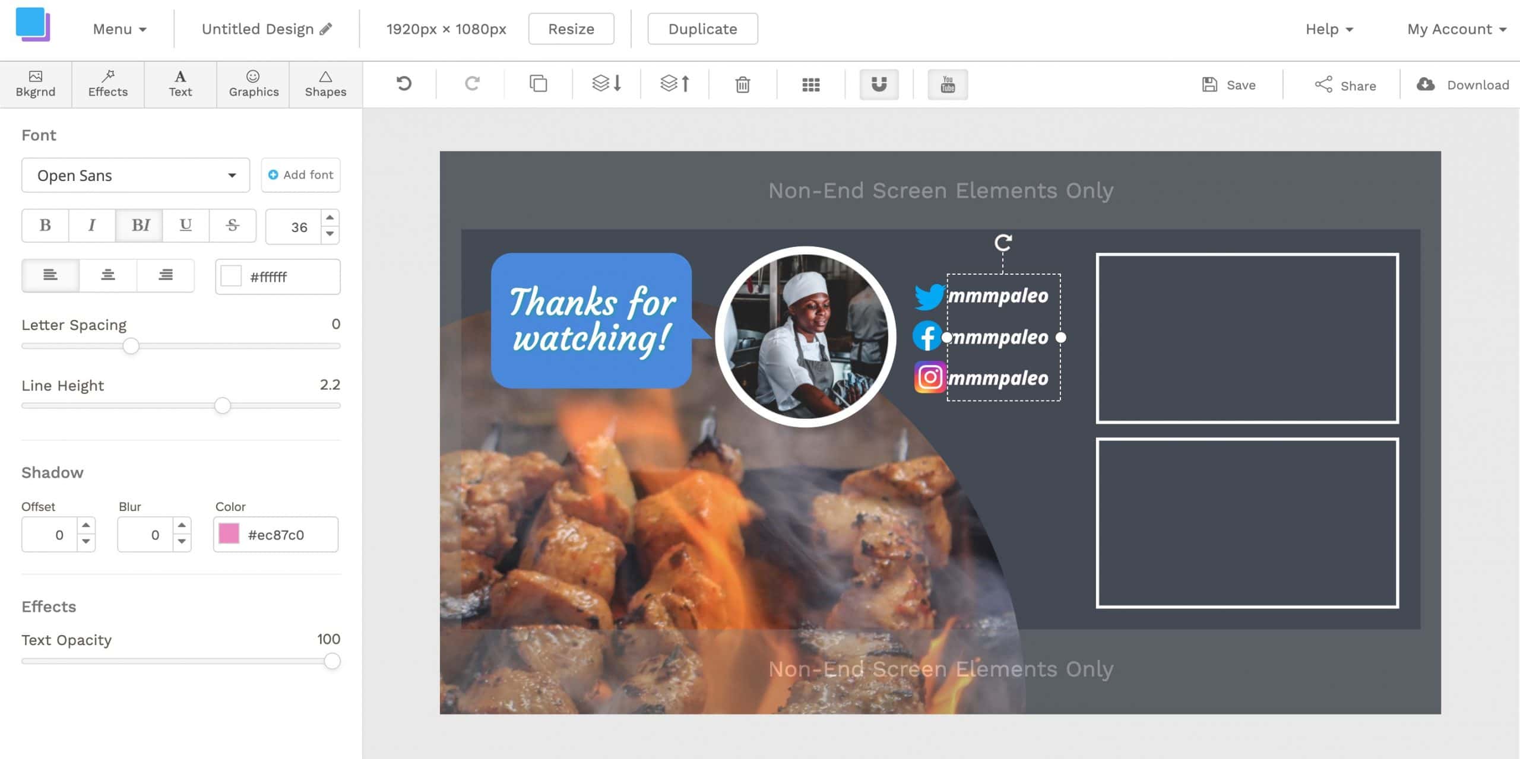
Task: Increase the font size with up arrow
Action: coord(330,217)
